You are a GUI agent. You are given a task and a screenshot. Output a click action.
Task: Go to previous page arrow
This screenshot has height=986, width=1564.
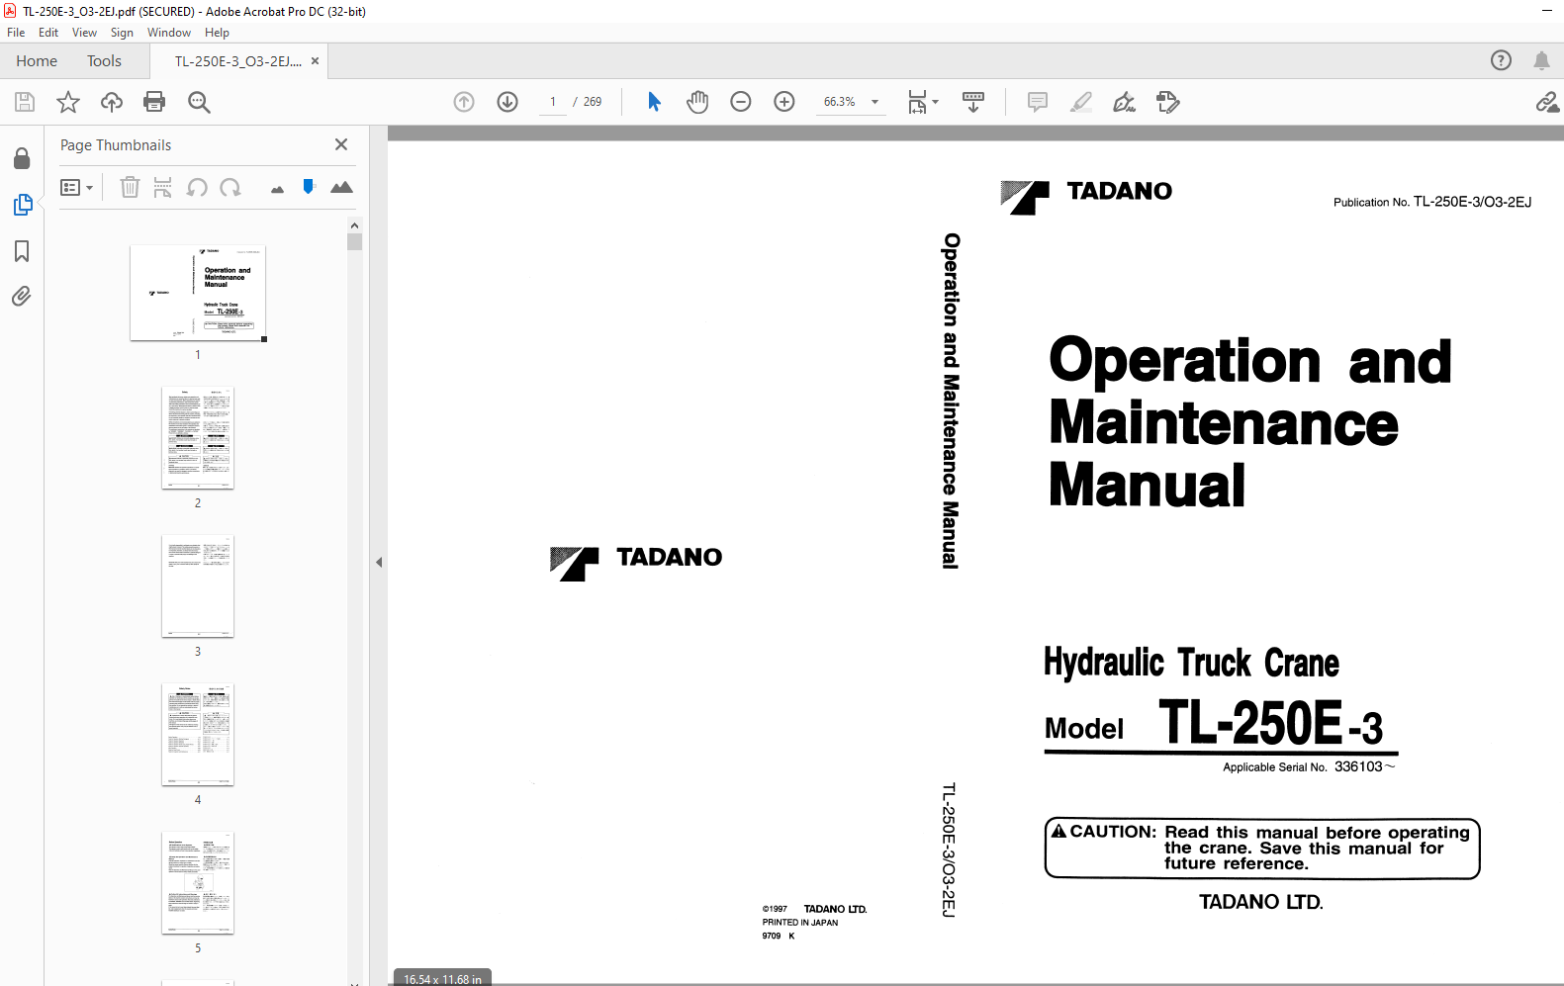point(464,102)
